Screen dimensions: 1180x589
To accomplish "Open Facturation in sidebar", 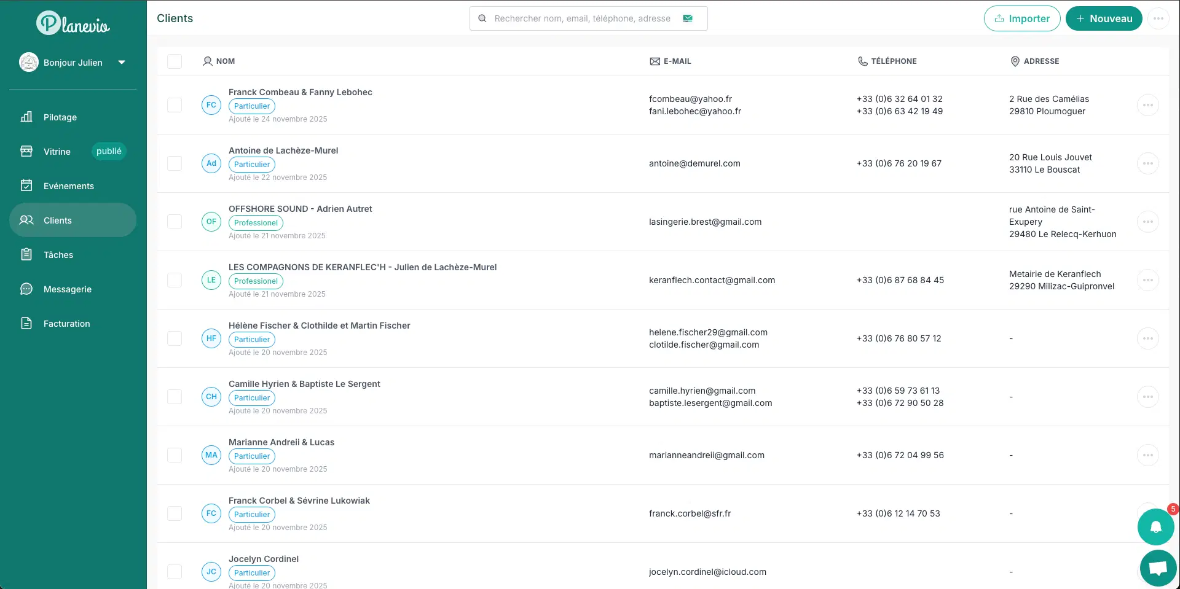I will (x=67, y=324).
